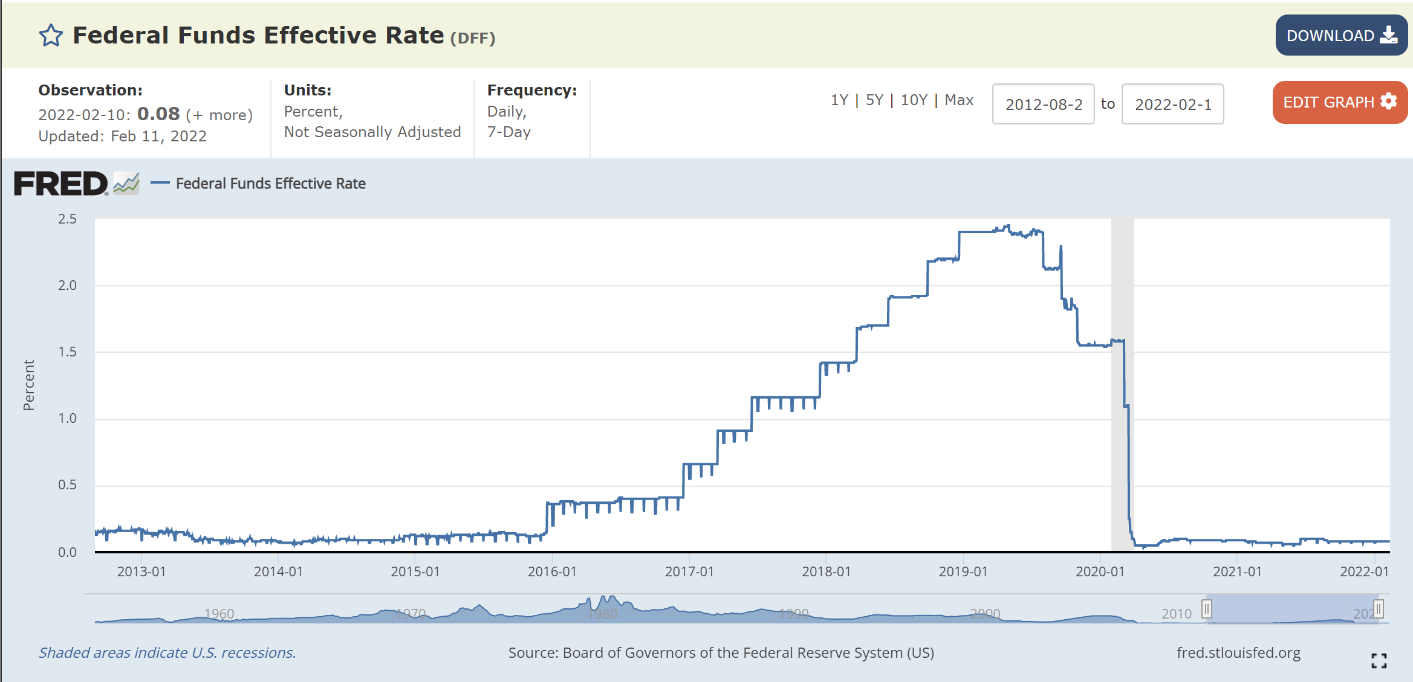Click the 'Shaded areas indicate U.S. recessions' link

pos(167,653)
